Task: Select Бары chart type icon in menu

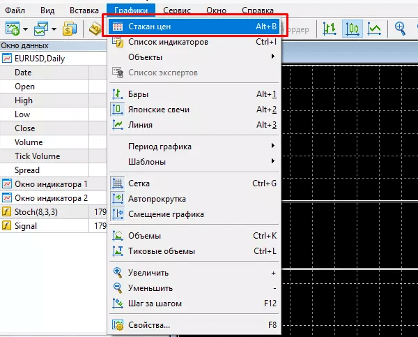Action: pyautogui.click(x=118, y=94)
